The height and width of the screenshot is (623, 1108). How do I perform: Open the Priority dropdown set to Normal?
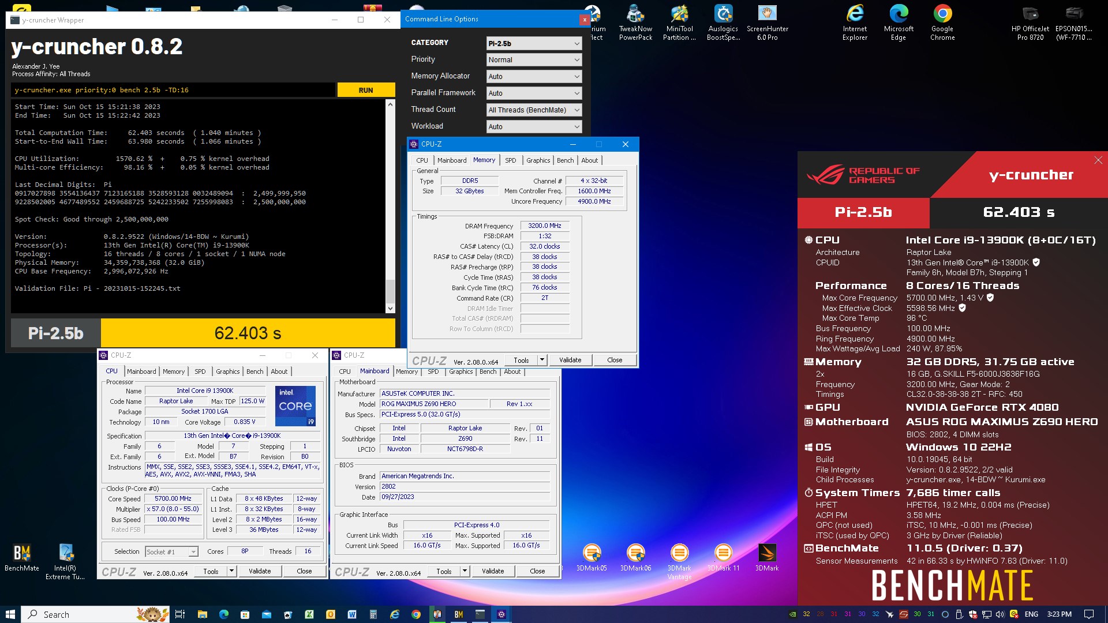click(x=534, y=59)
